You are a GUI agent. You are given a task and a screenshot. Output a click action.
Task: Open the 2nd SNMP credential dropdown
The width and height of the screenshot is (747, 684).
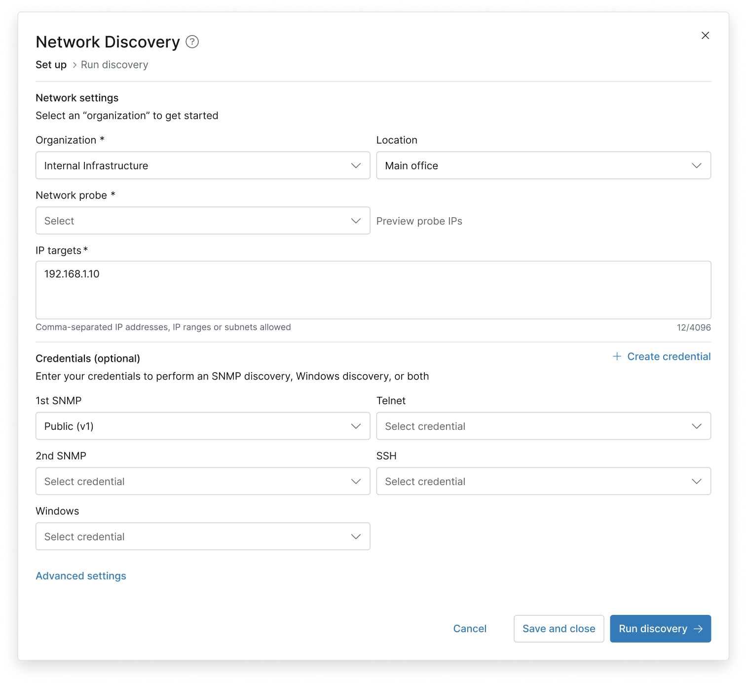pos(203,481)
